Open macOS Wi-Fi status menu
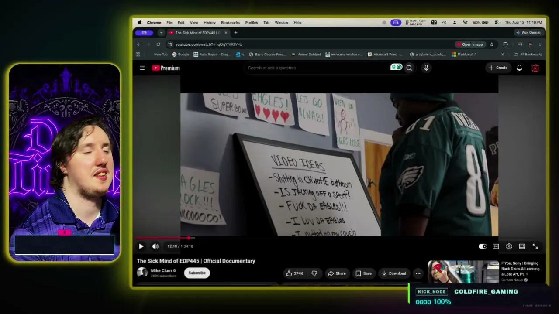 [465, 23]
